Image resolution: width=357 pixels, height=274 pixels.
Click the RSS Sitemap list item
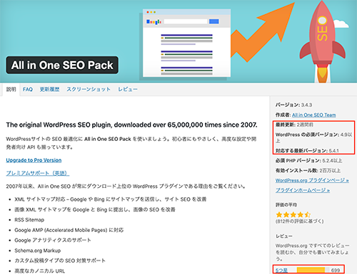tap(29, 220)
